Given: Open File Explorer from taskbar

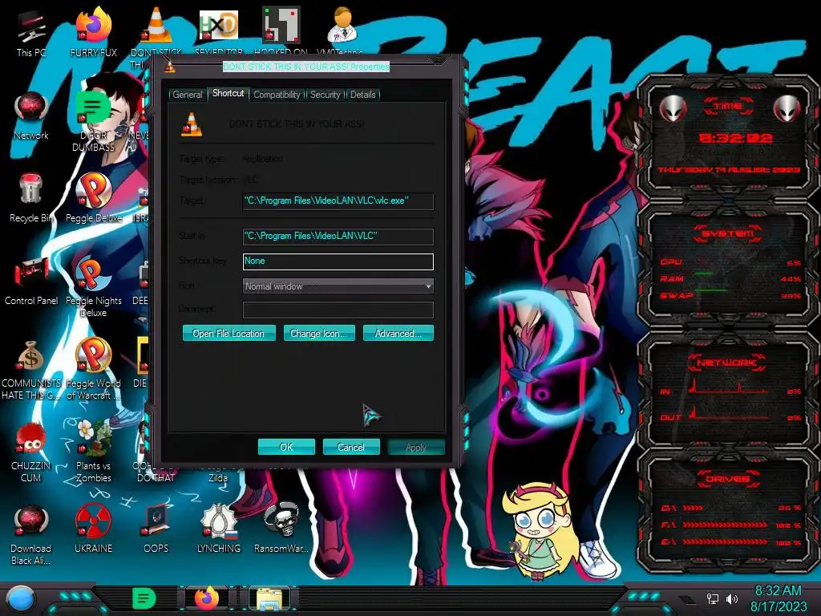Looking at the screenshot, I should (269, 598).
